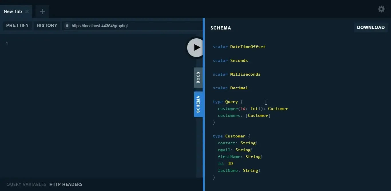The width and height of the screenshot is (391, 191).
Task: Select the Customer type definition text
Action: click(235, 136)
